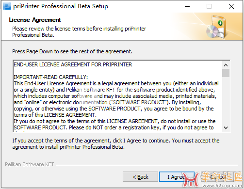Click the License Agreement header title

[35, 20]
